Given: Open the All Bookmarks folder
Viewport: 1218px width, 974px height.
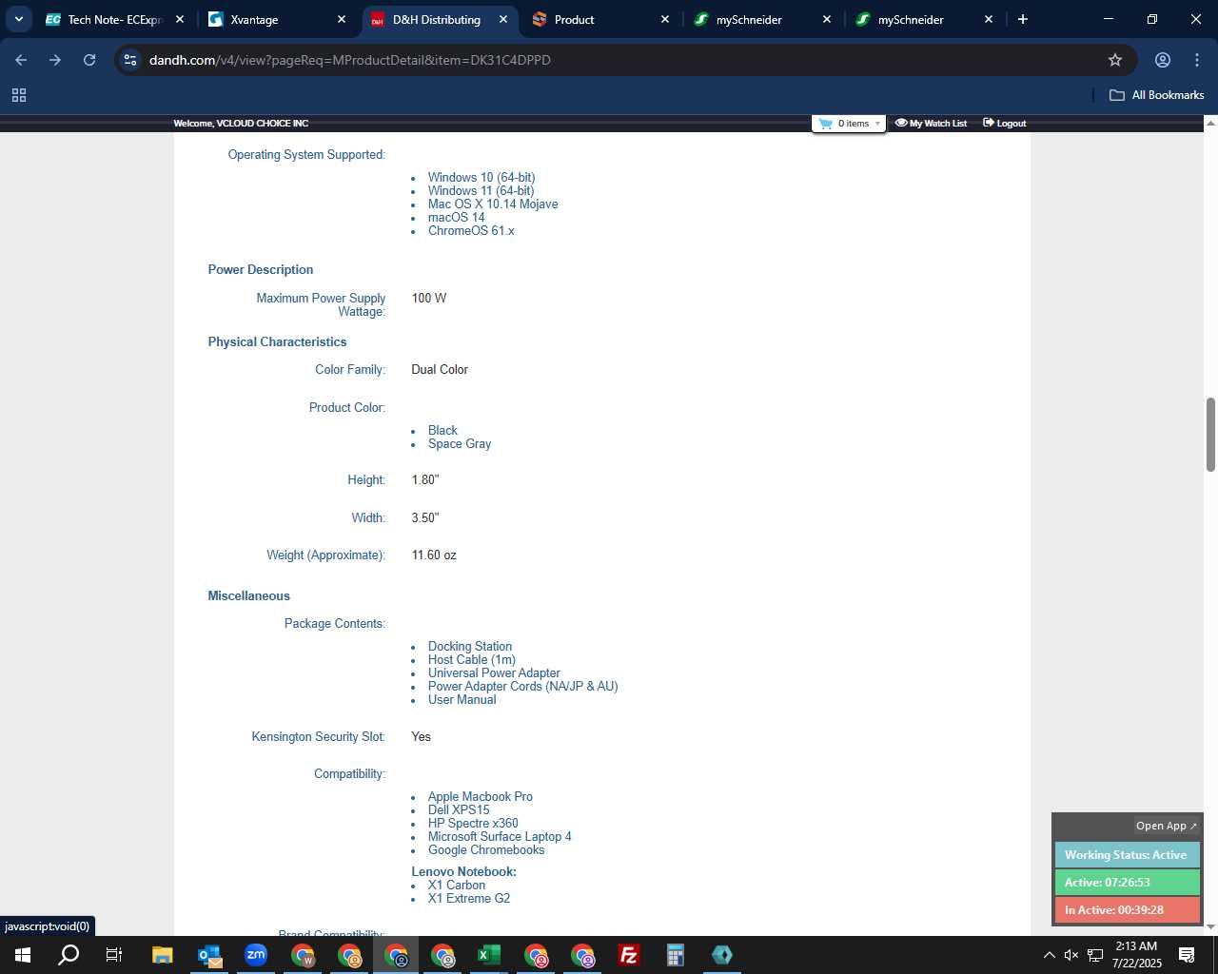Looking at the screenshot, I should coord(1157,95).
